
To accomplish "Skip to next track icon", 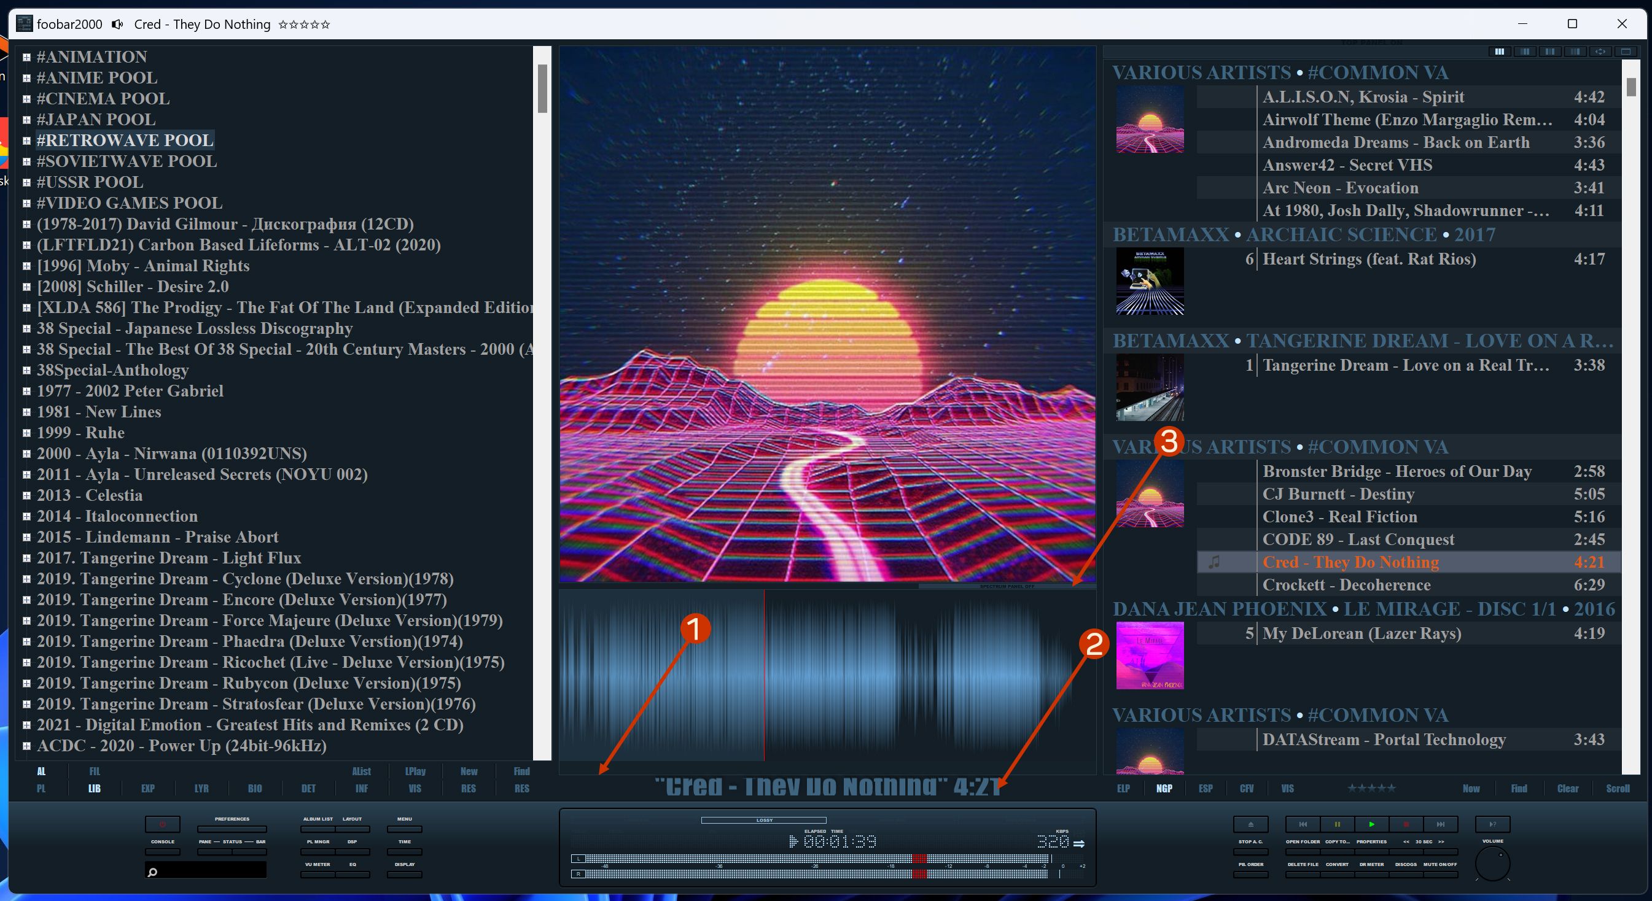I will [x=1441, y=824].
